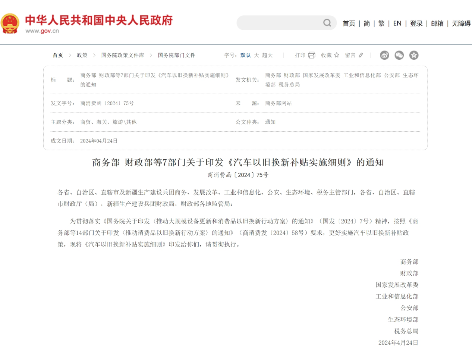Image resolution: width=472 pixels, height=354 pixels.
Task: Switch to 繁 traditional Chinese
Action: point(381,24)
